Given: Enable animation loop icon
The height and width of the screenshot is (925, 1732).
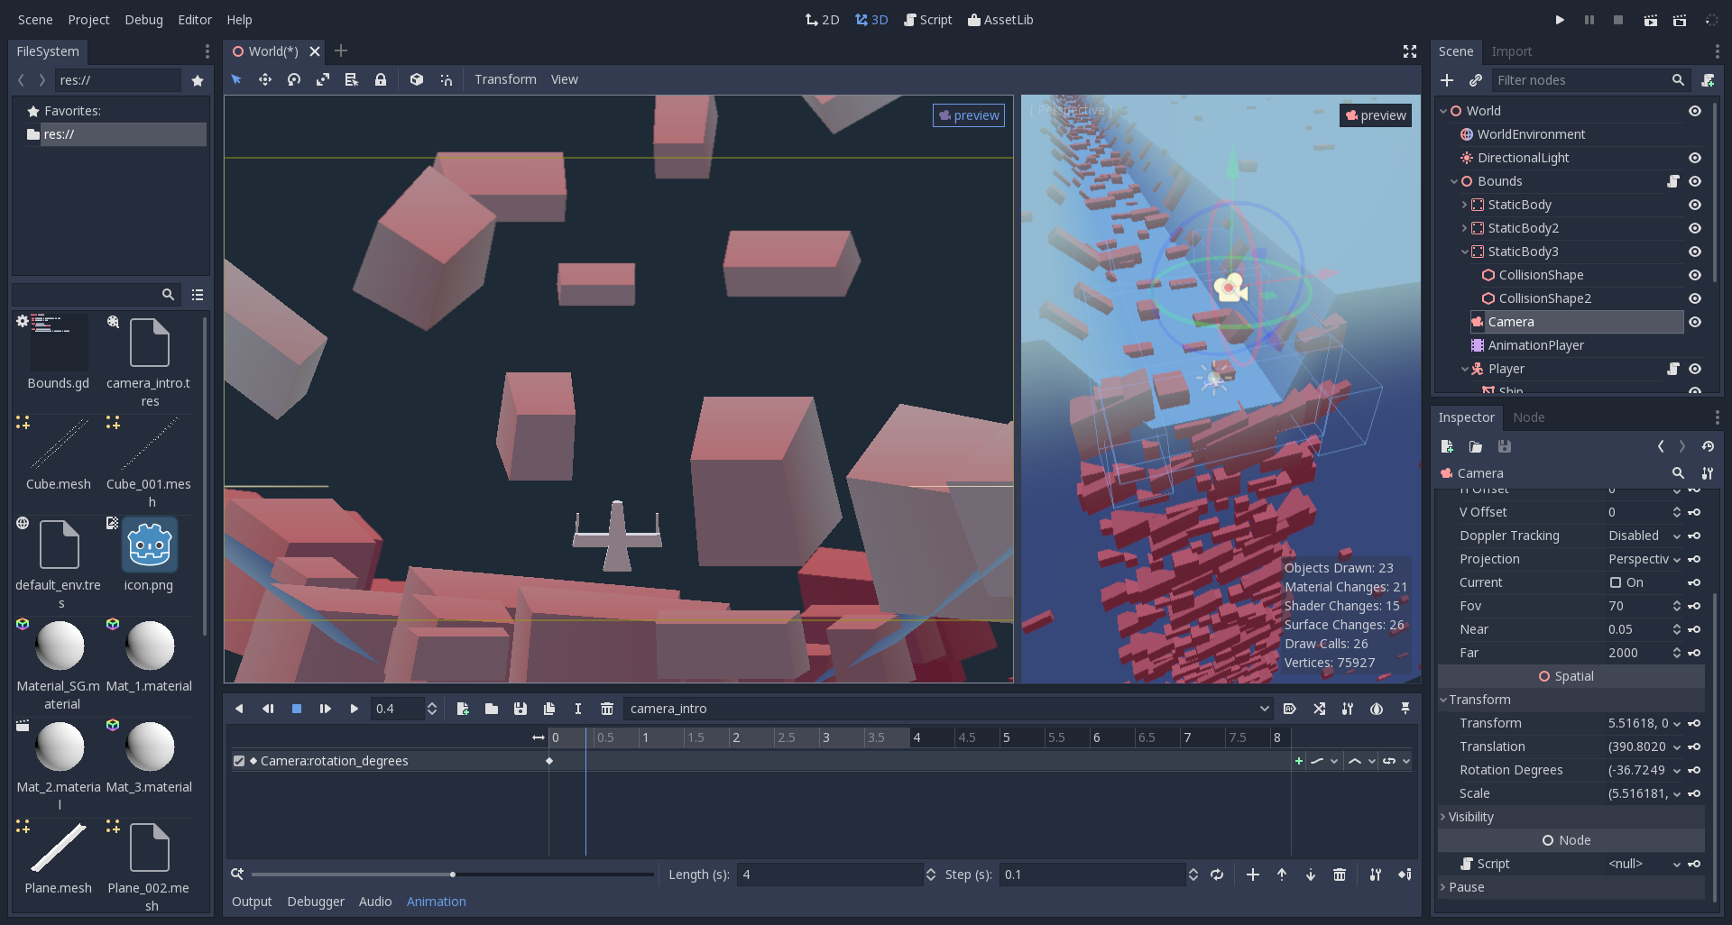Looking at the screenshot, I should click(1217, 875).
